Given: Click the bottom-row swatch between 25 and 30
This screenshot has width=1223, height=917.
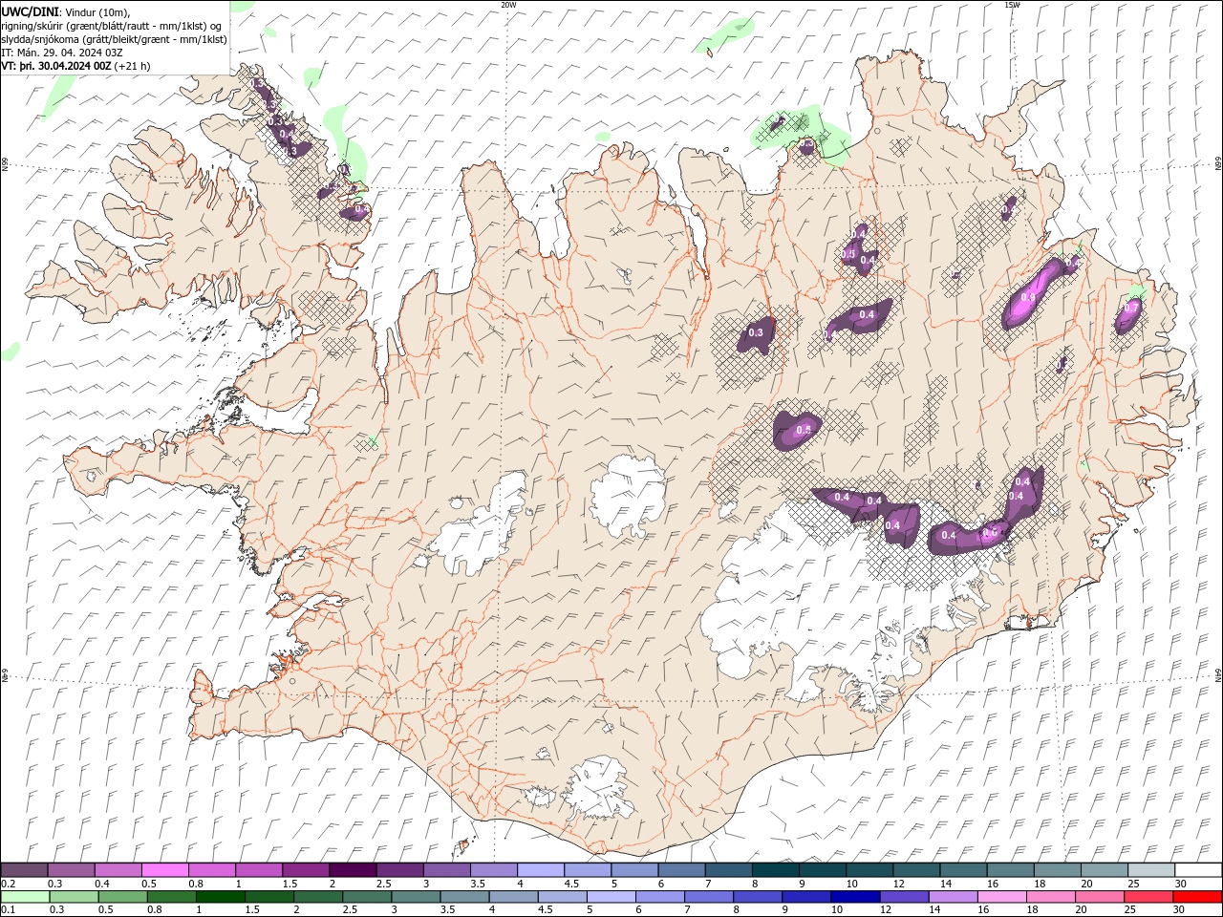Looking at the screenshot, I should click(x=1148, y=897).
